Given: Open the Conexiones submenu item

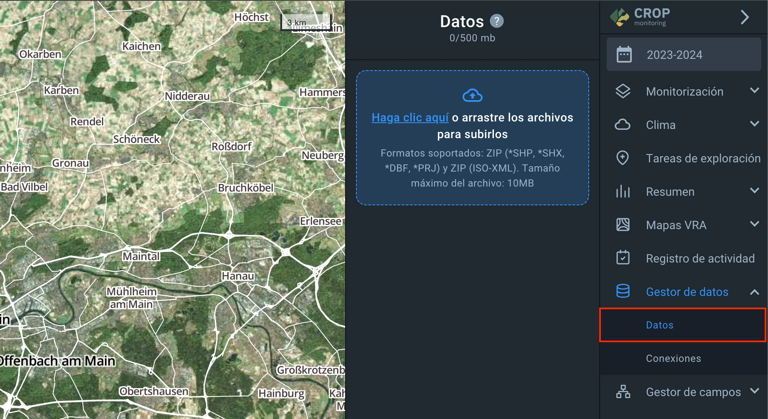Looking at the screenshot, I should [x=673, y=358].
